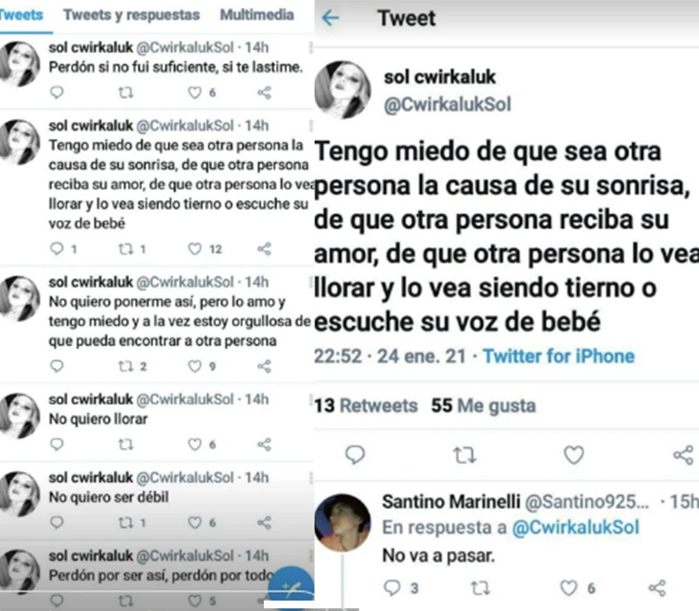
Task: Open @CwirkalukSol mention in Santino's reply
Action: click(x=576, y=527)
